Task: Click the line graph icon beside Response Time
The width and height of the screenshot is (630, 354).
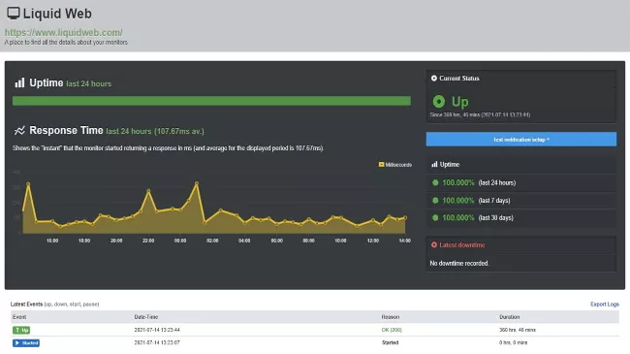Action: pyautogui.click(x=19, y=130)
